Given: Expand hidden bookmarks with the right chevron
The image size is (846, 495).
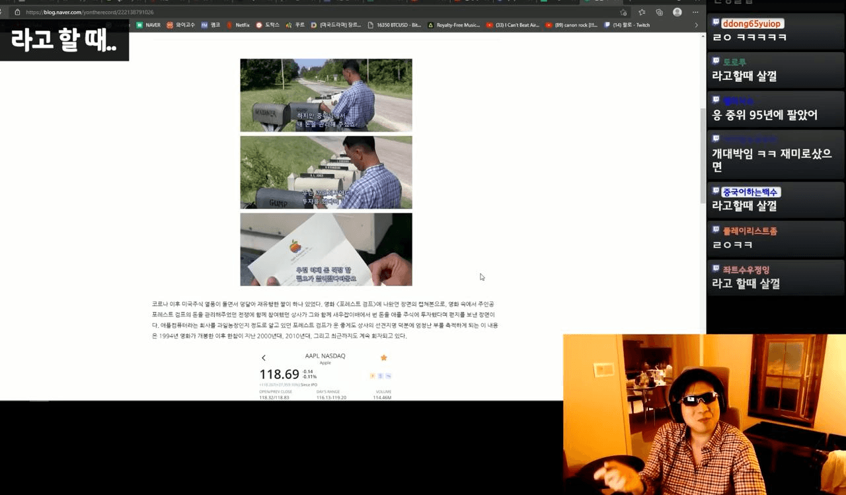Looking at the screenshot, I should point(696,24).
